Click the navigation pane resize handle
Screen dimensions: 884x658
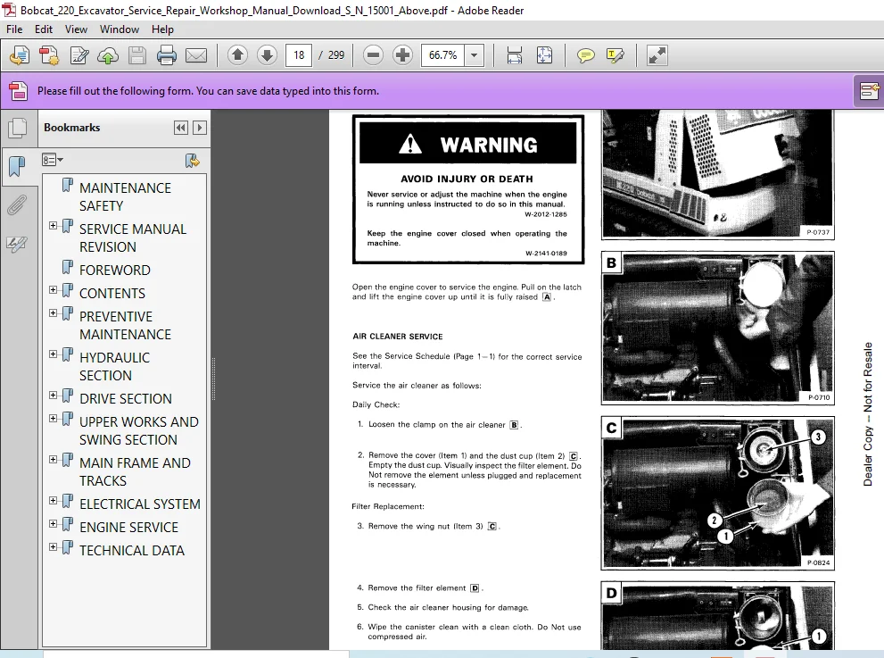(x=213, y=379)
